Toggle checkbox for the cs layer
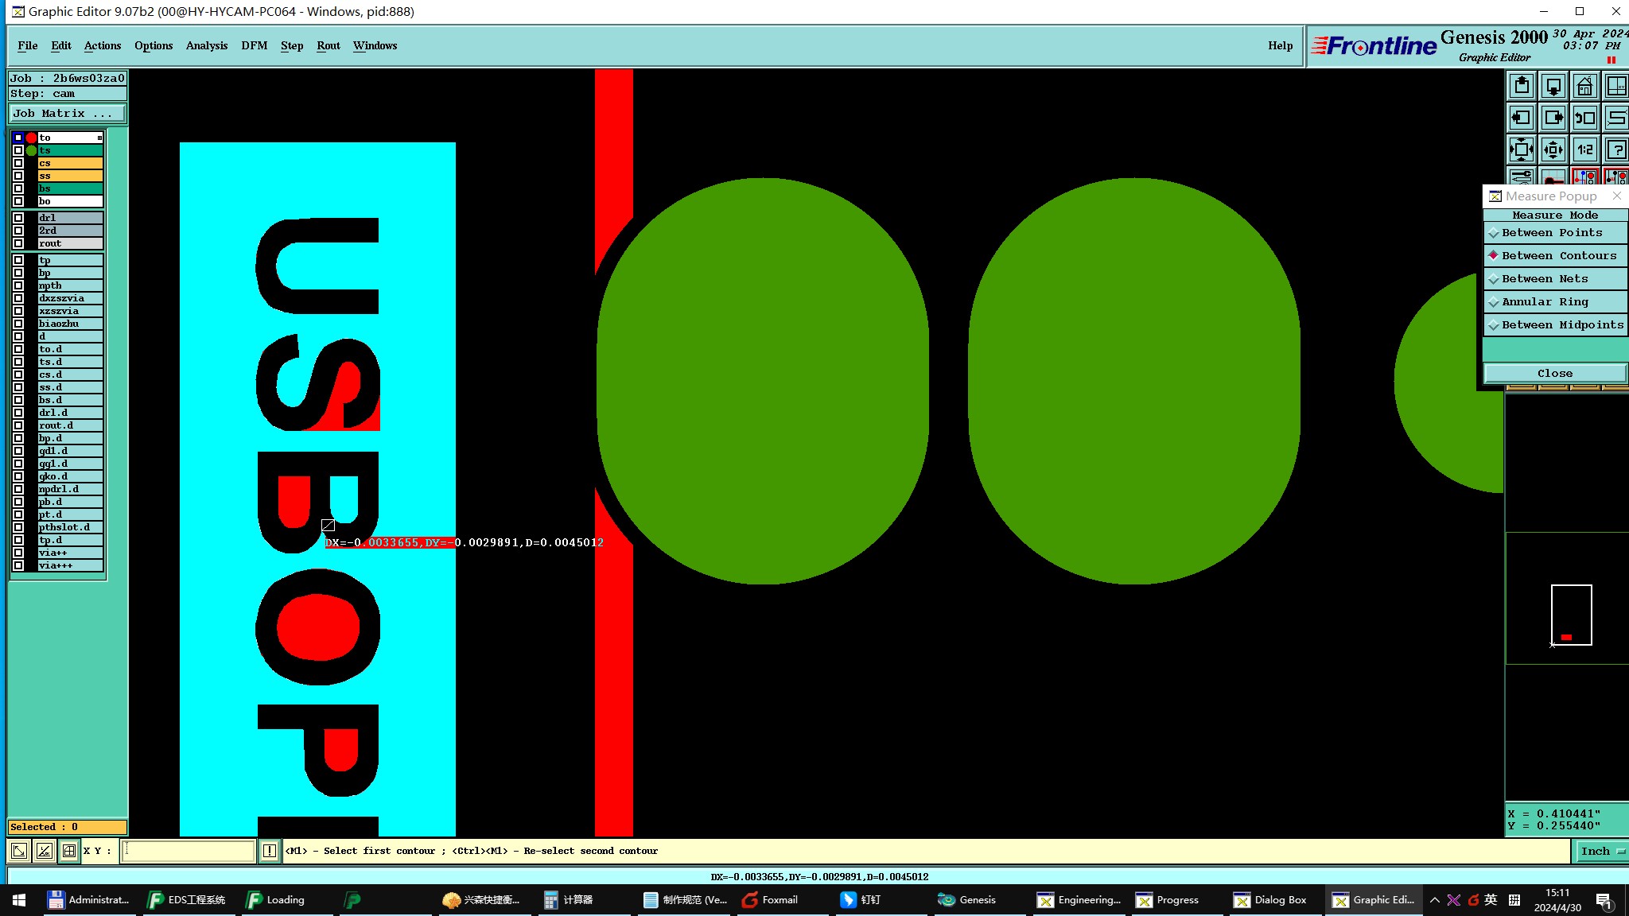 (x=18, y=163)
